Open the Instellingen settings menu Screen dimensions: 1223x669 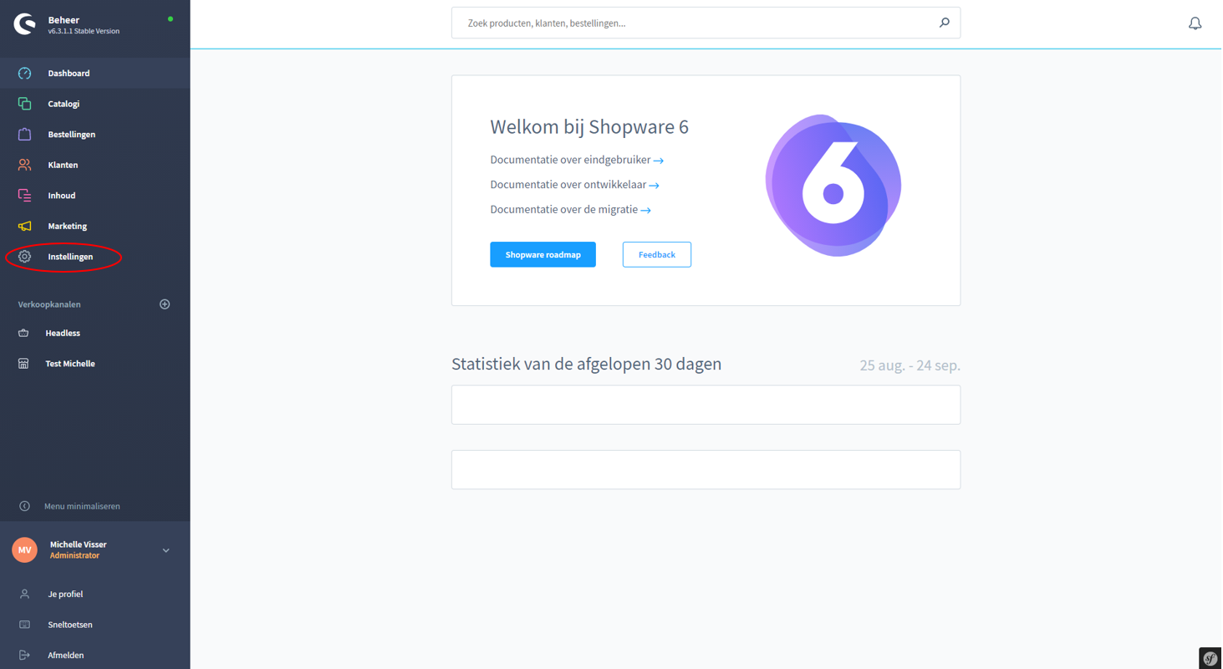pos(70,257)
